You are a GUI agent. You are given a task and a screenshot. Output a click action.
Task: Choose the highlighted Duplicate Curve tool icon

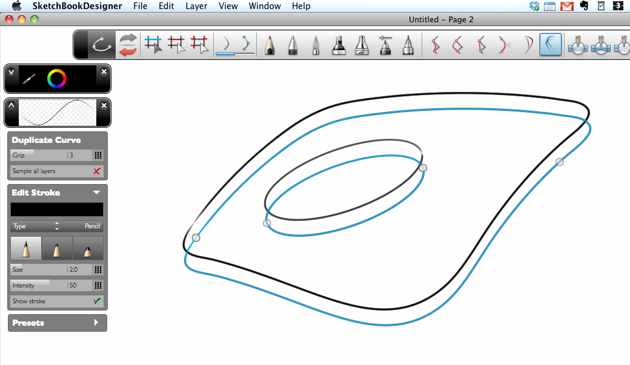click(550, 45)
